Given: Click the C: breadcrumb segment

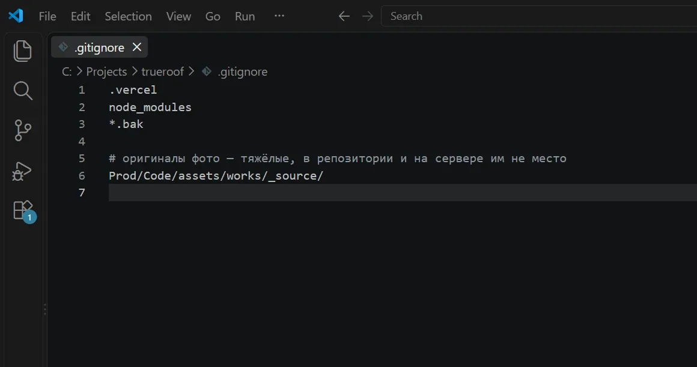Looking at the screenshot, I should (67, 71).
